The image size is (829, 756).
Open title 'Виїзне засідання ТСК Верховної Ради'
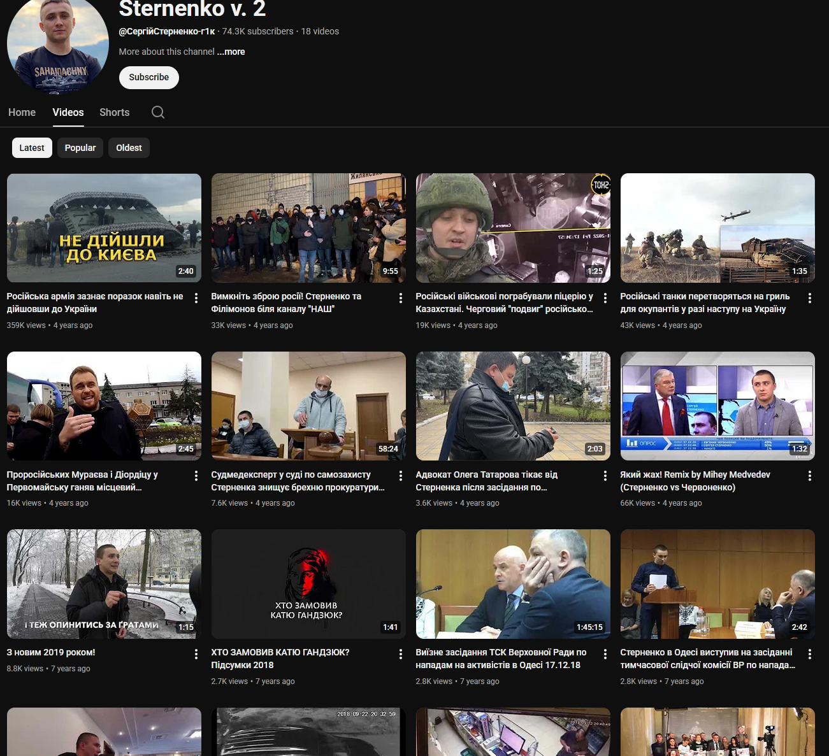(501, 659)
